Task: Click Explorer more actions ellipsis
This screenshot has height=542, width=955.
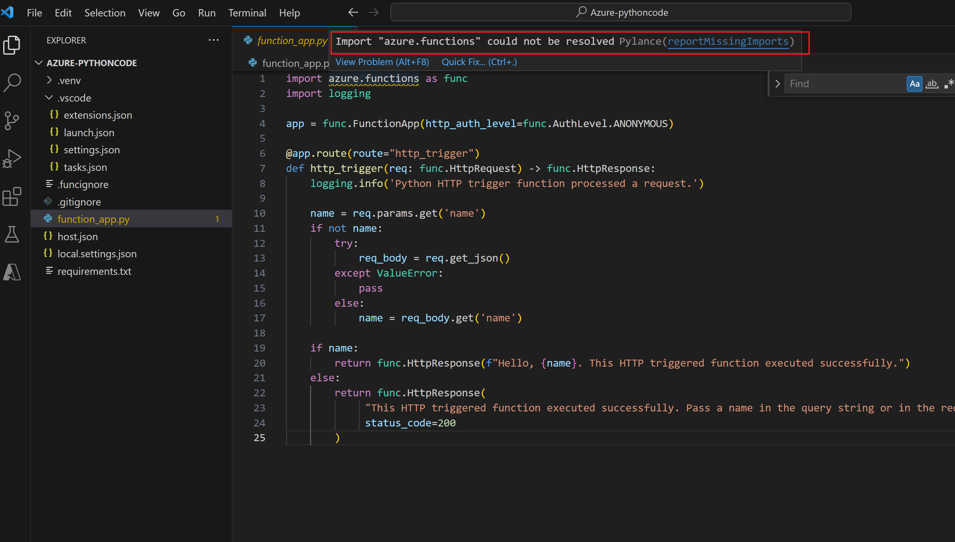Action: tap(214, 40)
